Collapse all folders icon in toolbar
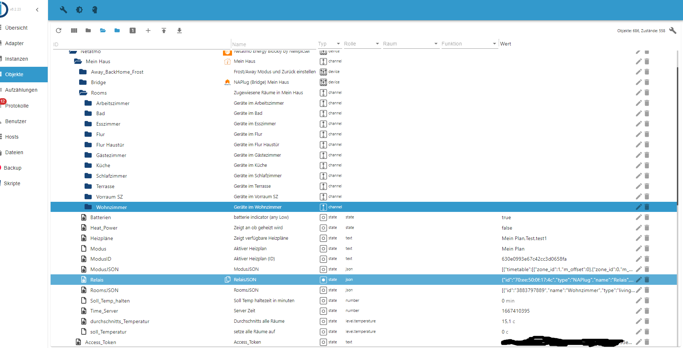 [x=88, y=31]
